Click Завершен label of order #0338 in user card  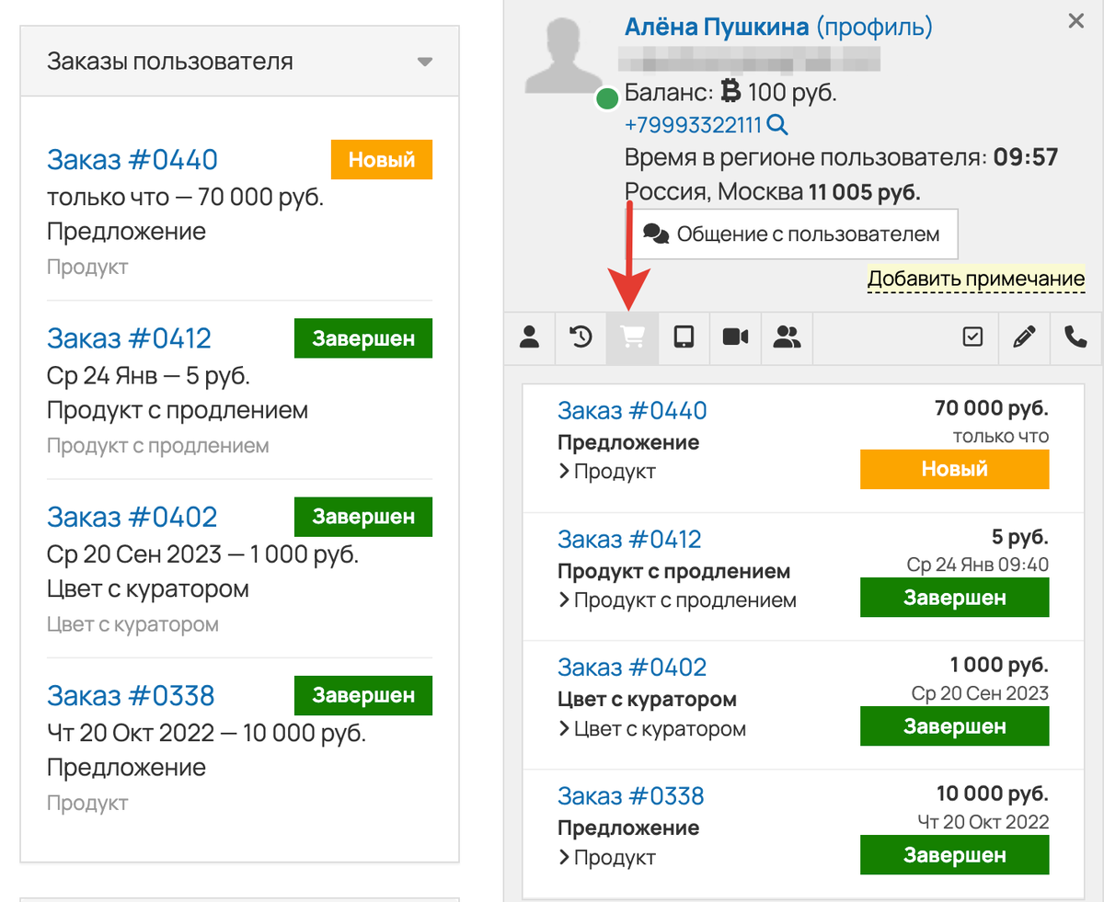[954, 855]
